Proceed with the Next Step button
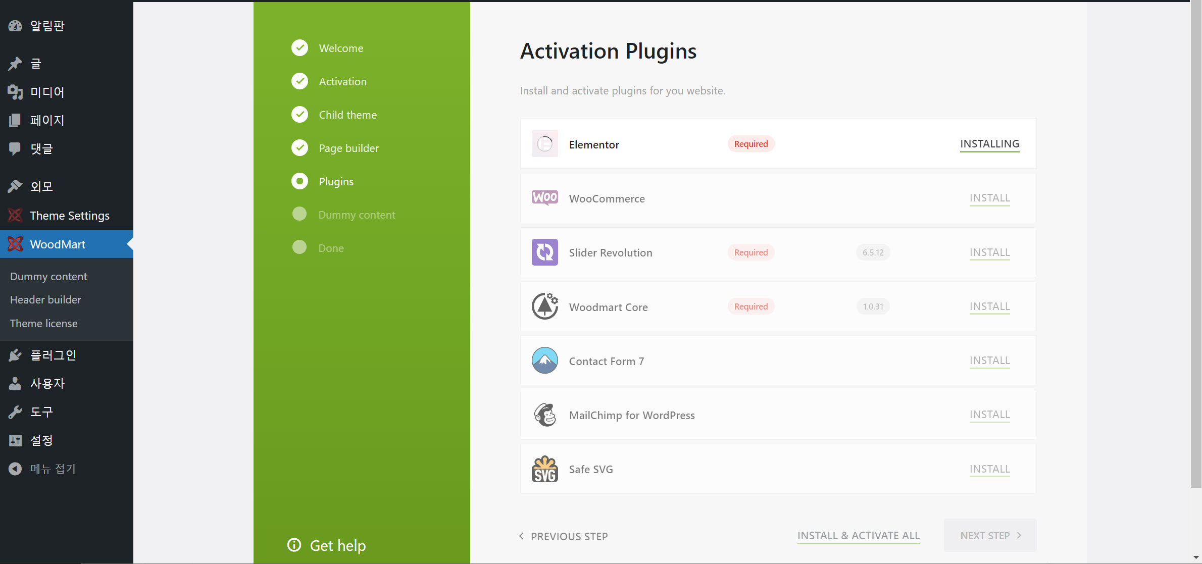This screenshot has width=1202, height=564. [x=989, y=536]
